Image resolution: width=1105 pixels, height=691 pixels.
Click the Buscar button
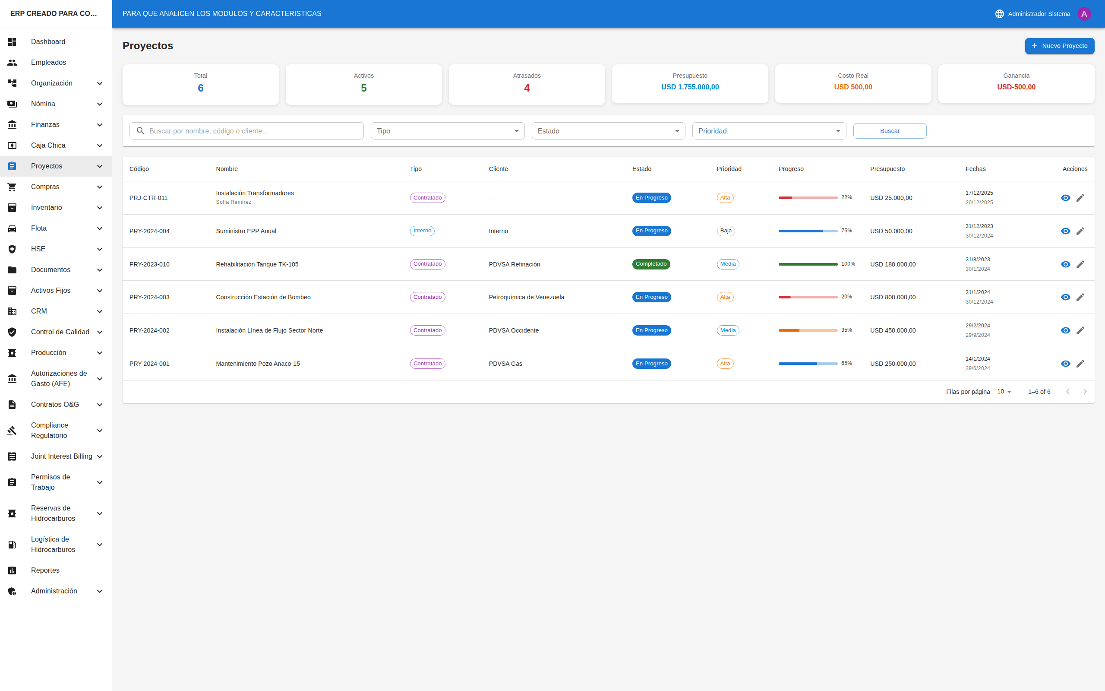(x=889, y=131)
